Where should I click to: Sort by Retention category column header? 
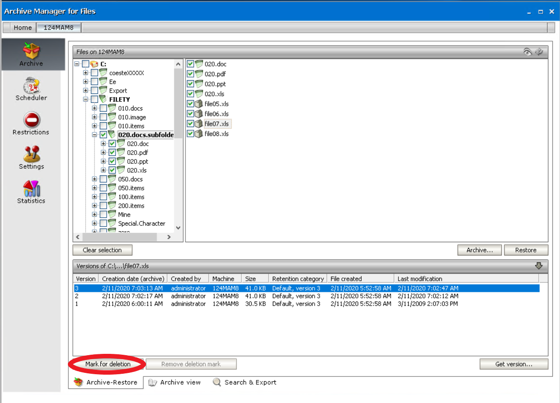[298, 279]
